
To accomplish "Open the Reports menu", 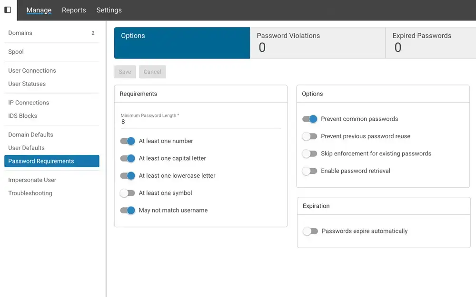I will [x=74, y=10].
